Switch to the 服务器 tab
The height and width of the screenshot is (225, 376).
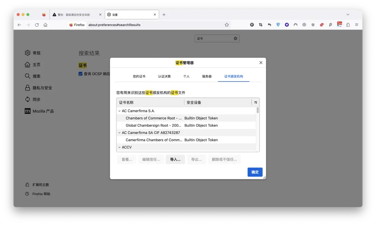207,77
